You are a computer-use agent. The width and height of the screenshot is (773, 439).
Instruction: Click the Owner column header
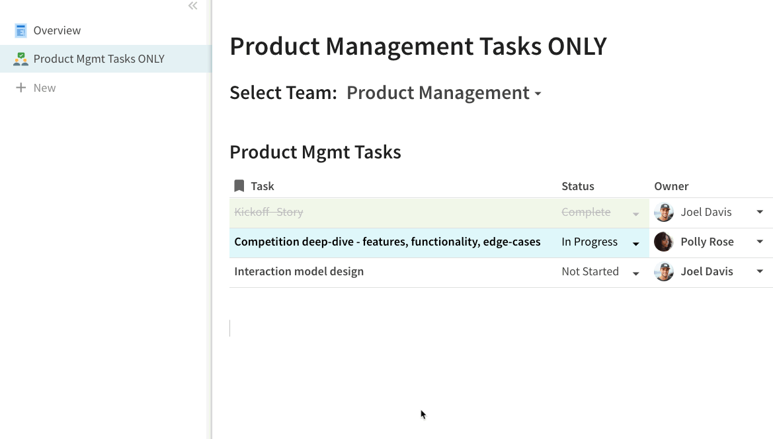(671, 186)
